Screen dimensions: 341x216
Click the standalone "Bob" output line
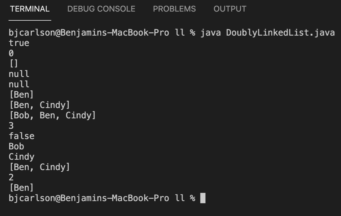point(16,146)
